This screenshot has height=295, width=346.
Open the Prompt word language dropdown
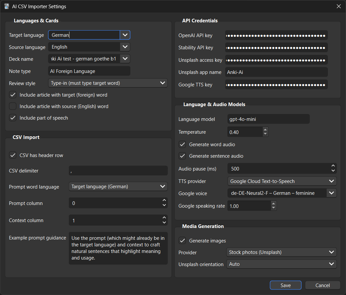(x=163, y=186)
